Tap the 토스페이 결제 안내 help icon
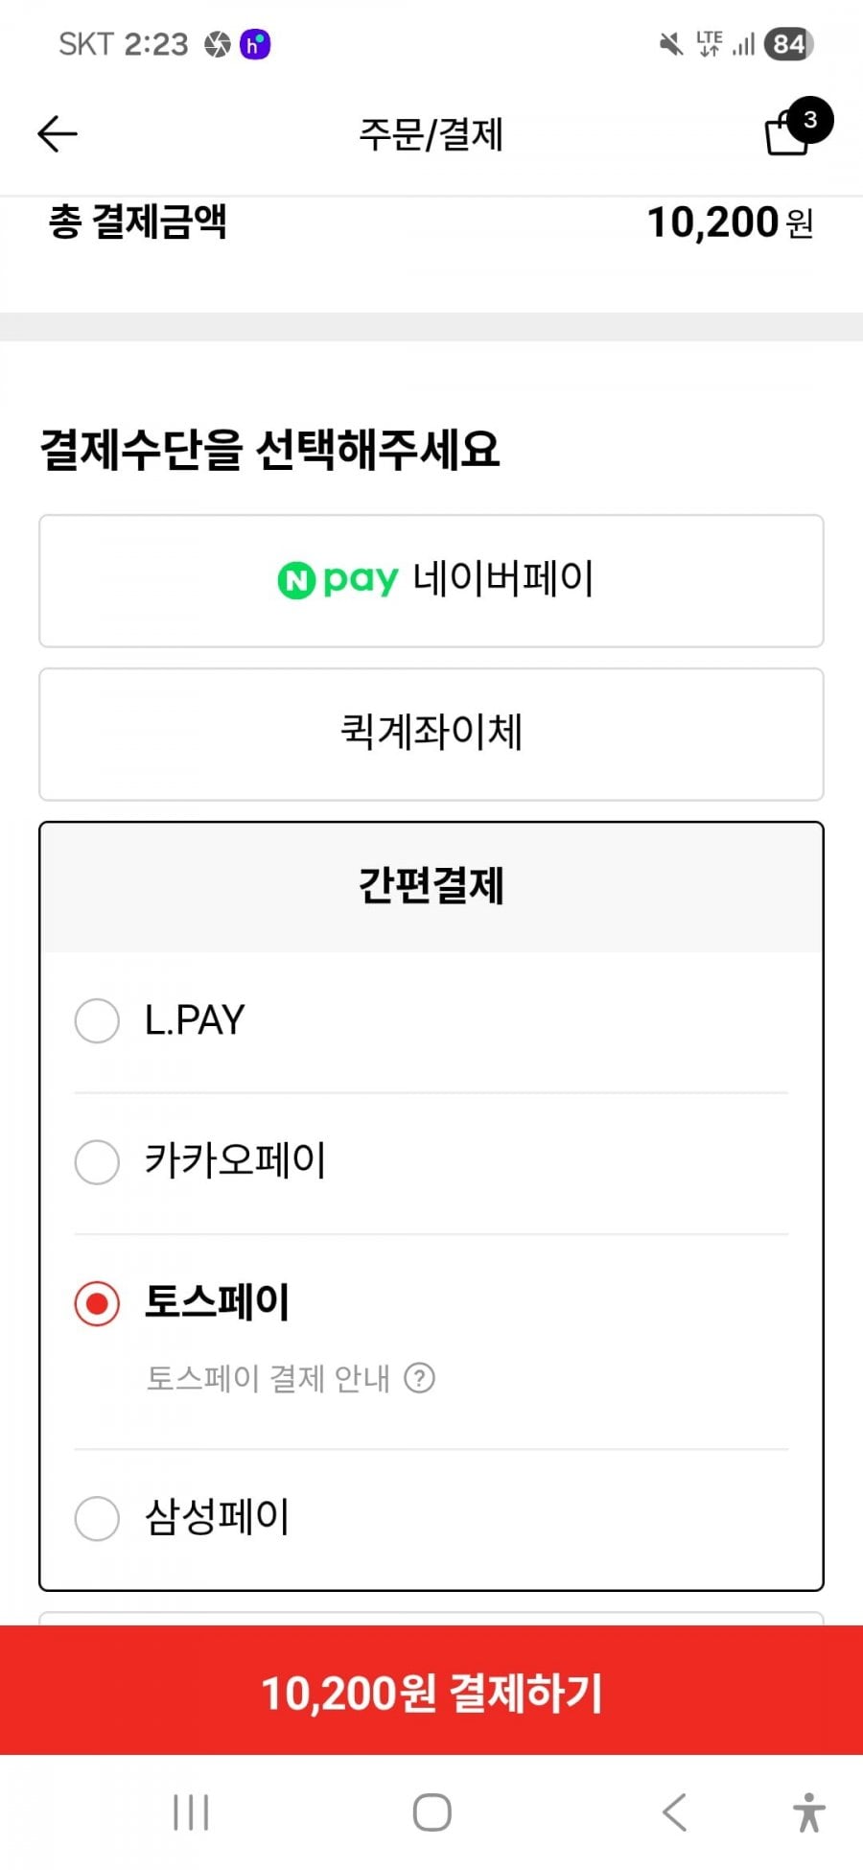This screenshot has height=1870, width=863. 419,1378
